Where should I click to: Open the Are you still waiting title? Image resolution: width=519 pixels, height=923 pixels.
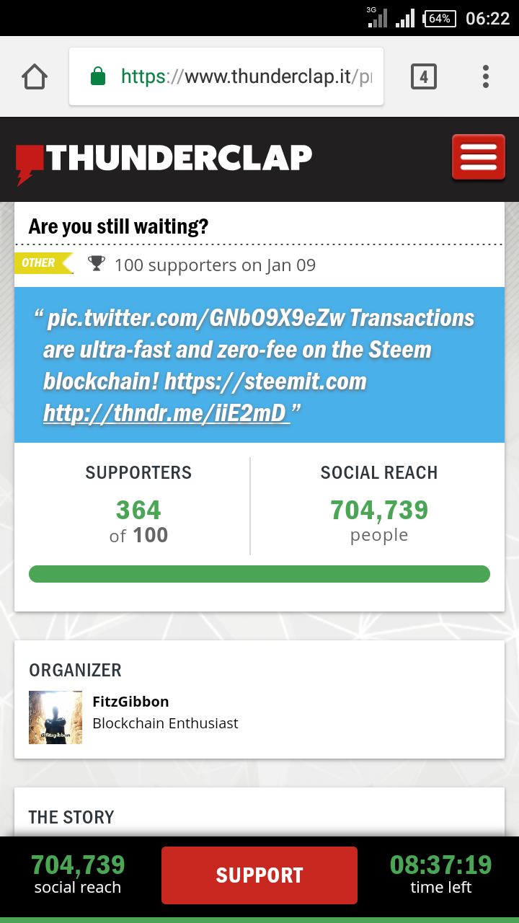(x=118, y=226)
